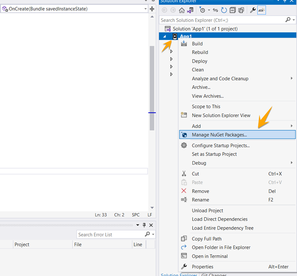
Task: Select Deploy in the context menu
Action: click(237, 61)
